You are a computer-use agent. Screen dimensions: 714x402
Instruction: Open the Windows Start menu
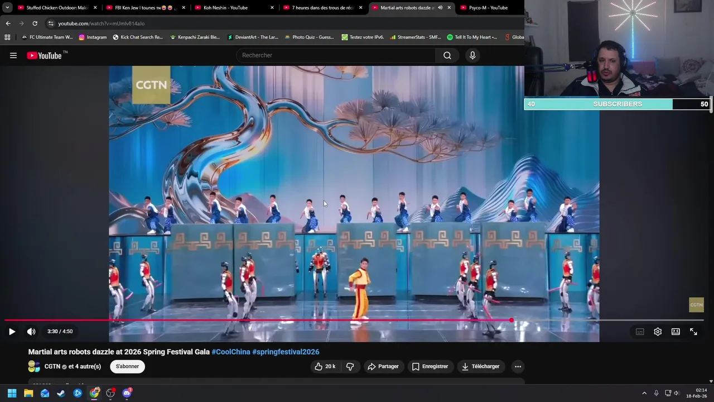pos(12,393)
